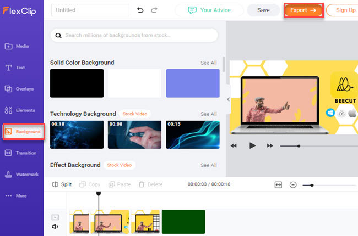Open See All for Technology Background
The height and width of the screenshot is (236, 358).
[208, 114]
